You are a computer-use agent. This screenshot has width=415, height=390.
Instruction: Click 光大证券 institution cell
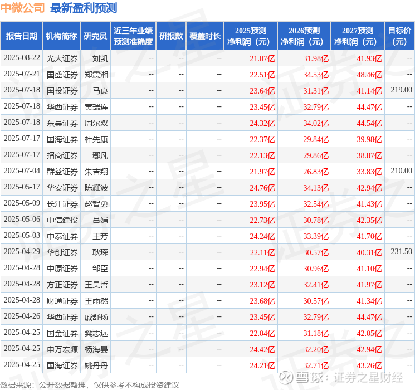coord(62,58)
